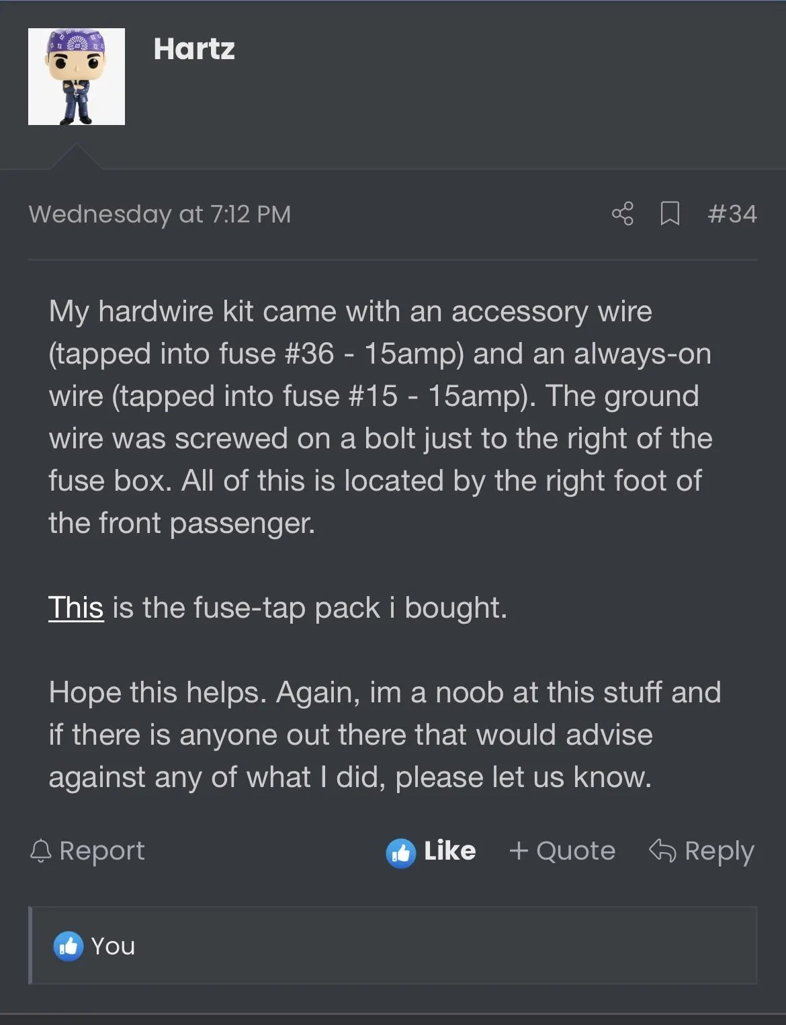Click the reaction thumbs-up icon beside You
Screen dimensions: 786x1025
coord(69,946)
